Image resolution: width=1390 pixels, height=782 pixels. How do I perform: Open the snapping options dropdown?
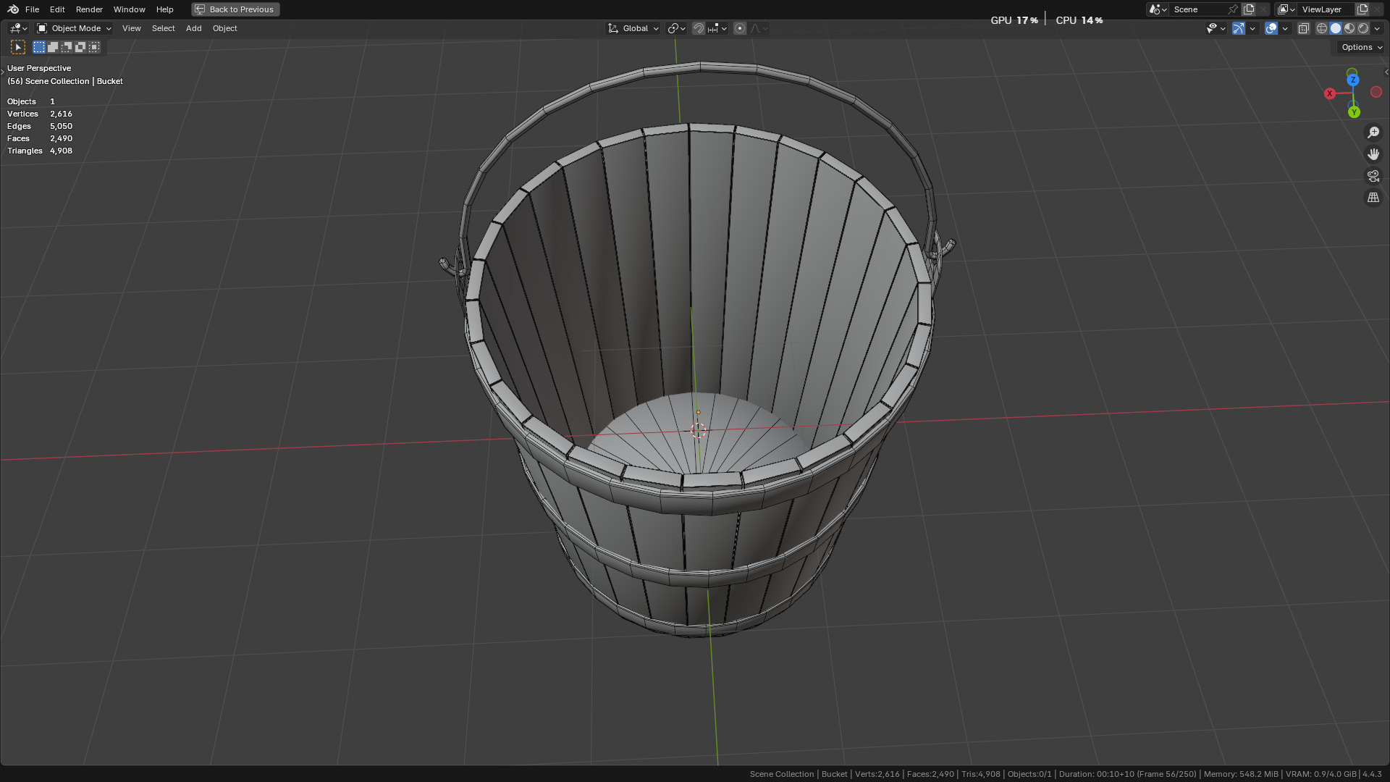[717, 28]
